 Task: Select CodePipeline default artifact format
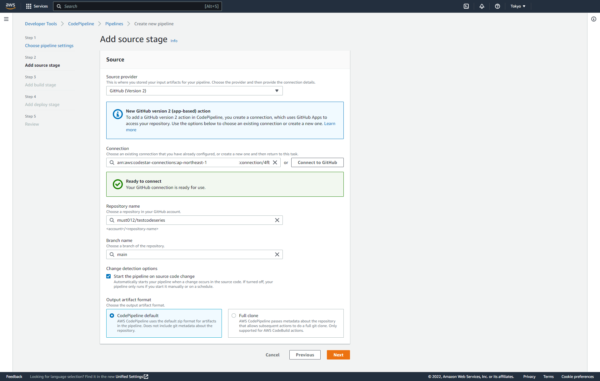[112, 316]
